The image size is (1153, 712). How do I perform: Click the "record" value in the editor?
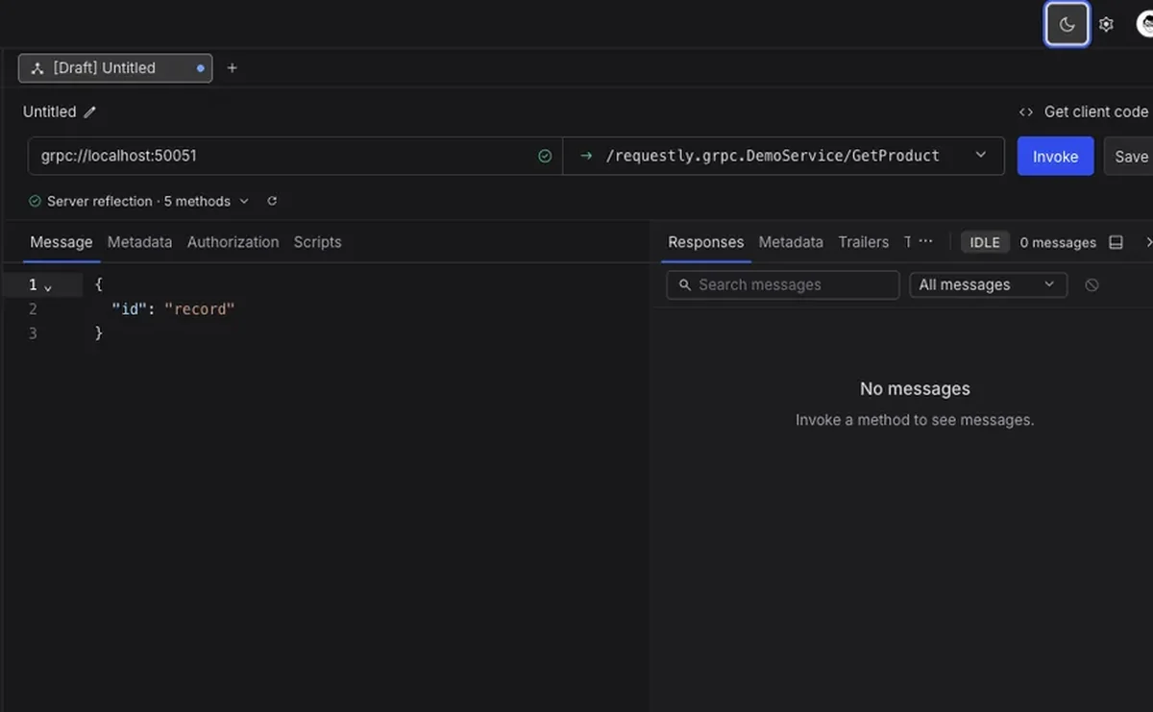click(x=200, y=309)
